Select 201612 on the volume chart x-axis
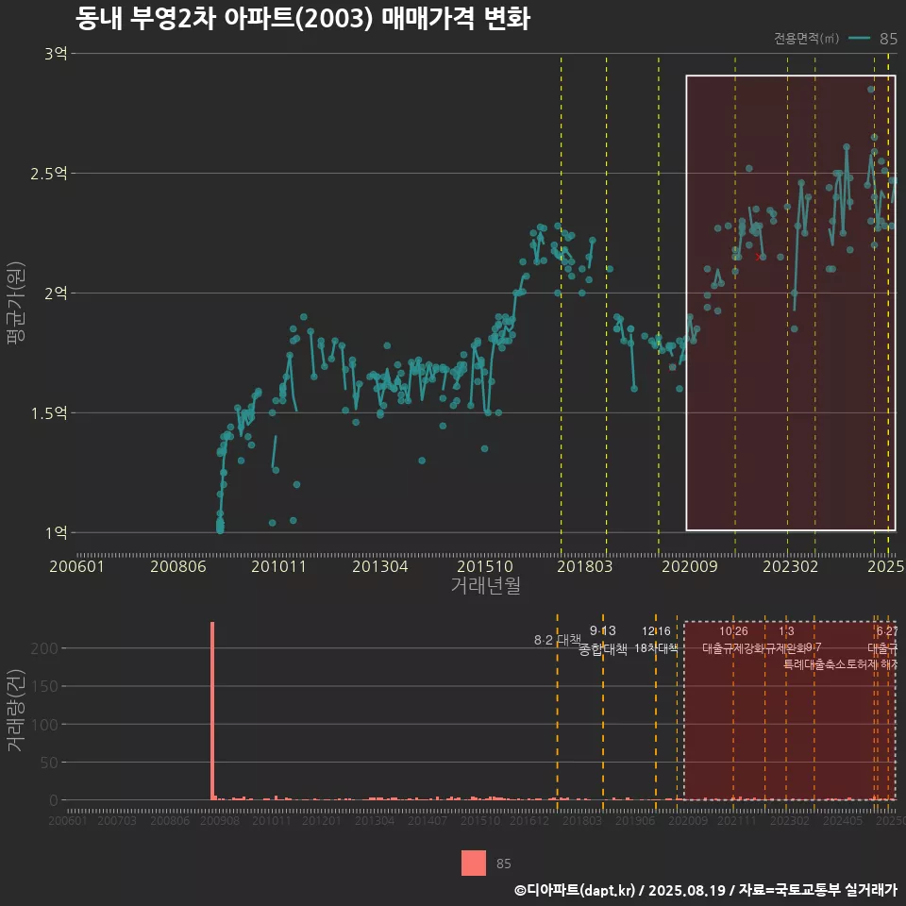Viewport: 906px width, 906px height. click(528, 821)
